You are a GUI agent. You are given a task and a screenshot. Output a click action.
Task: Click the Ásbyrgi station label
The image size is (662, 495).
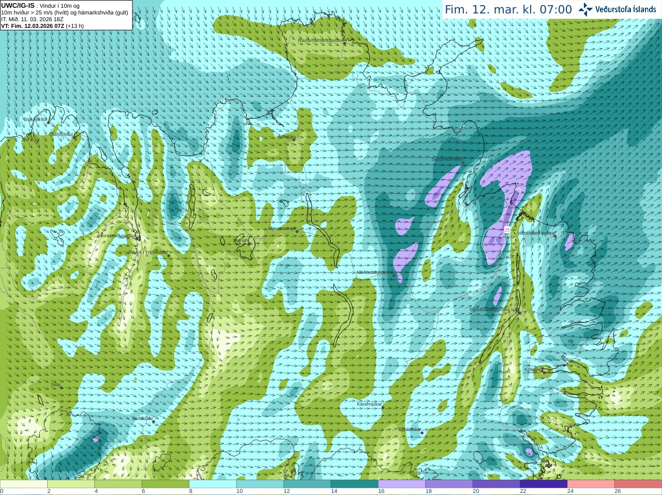285,137
